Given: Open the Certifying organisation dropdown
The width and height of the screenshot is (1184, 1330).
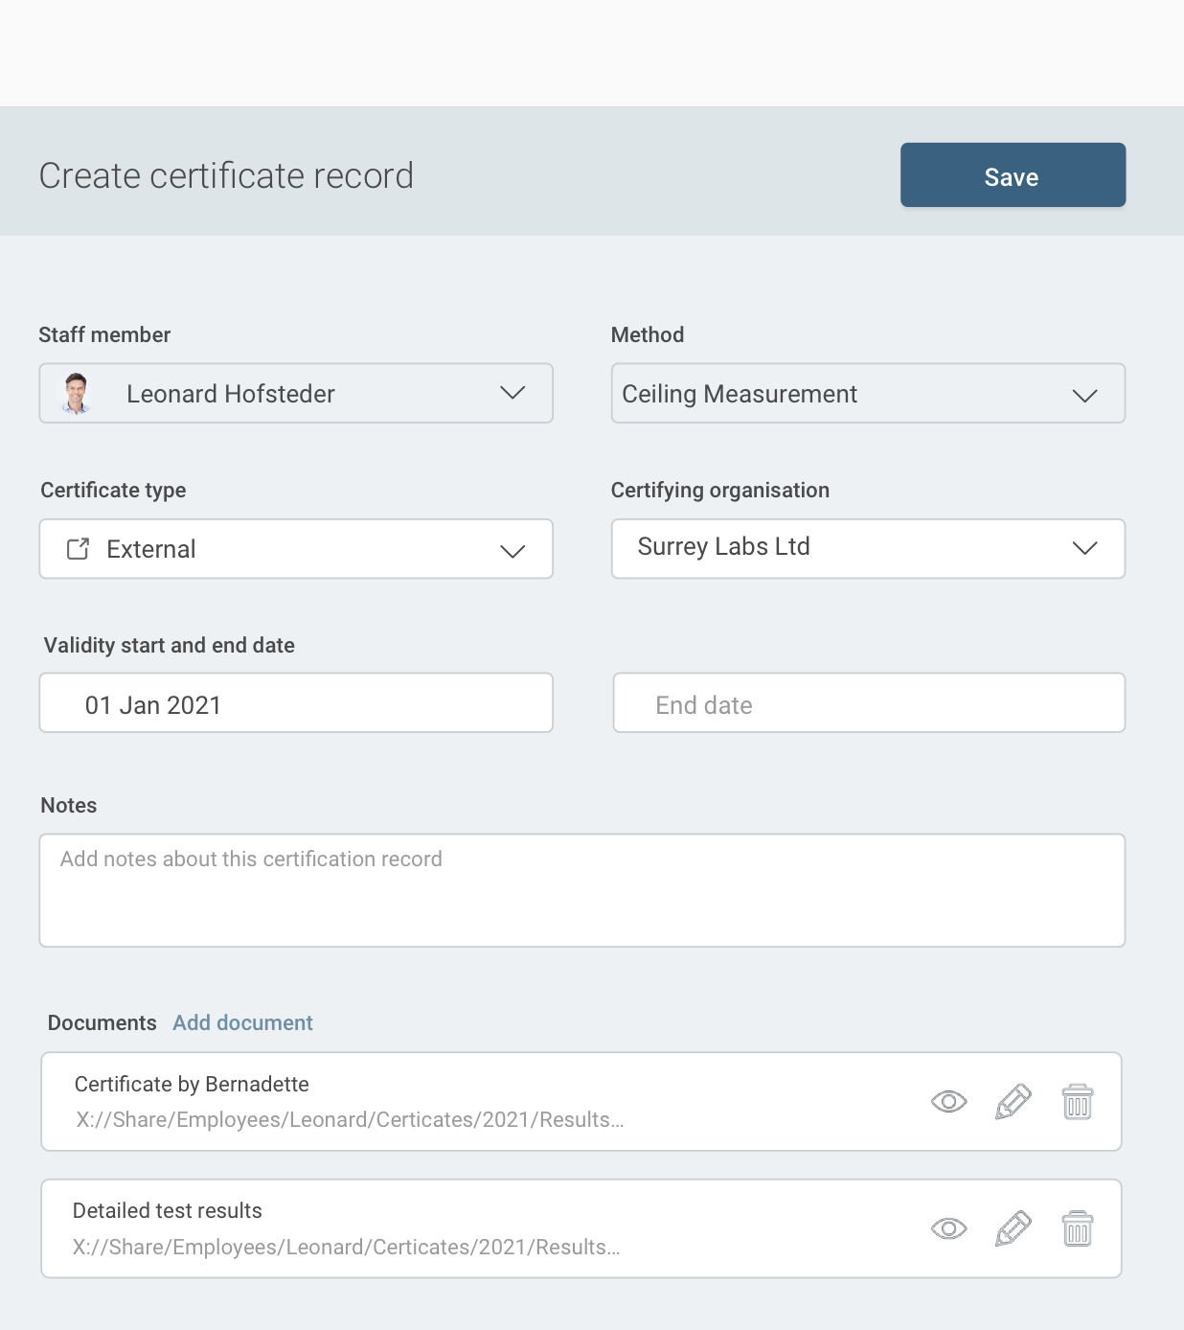Looking at the screenshot, I should (868, 549).
